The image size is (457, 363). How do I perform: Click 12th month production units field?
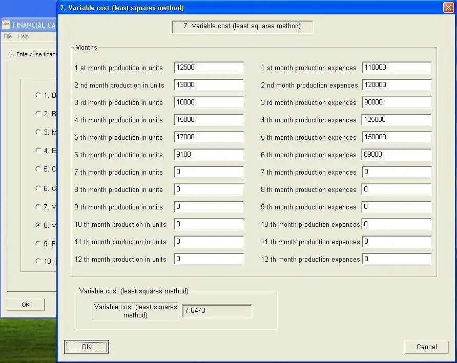click(209, 259)
